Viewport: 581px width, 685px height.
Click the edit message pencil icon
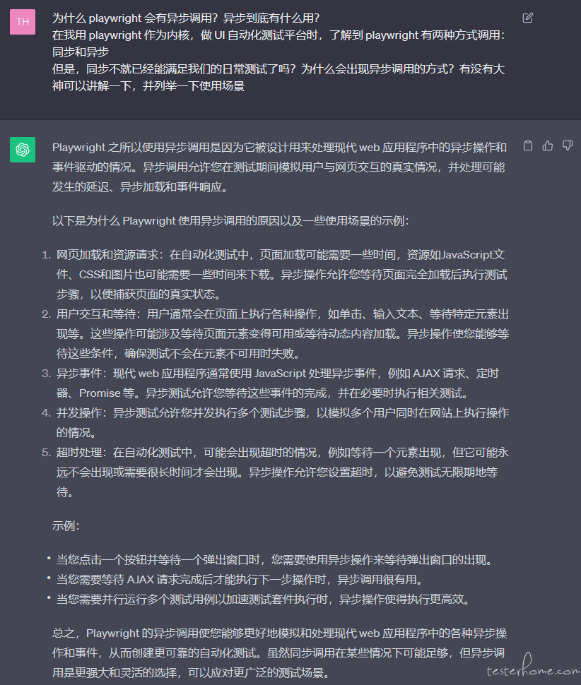click(x=528, y=18)
